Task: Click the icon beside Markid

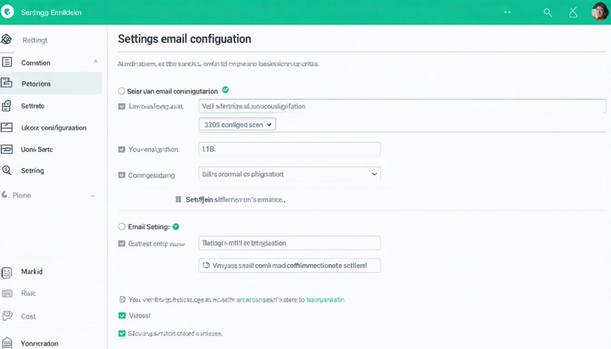Action: pos(7,272)
